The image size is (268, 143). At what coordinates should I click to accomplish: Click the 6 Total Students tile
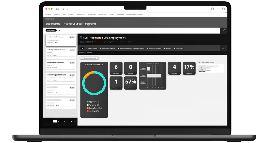(116, 68)
